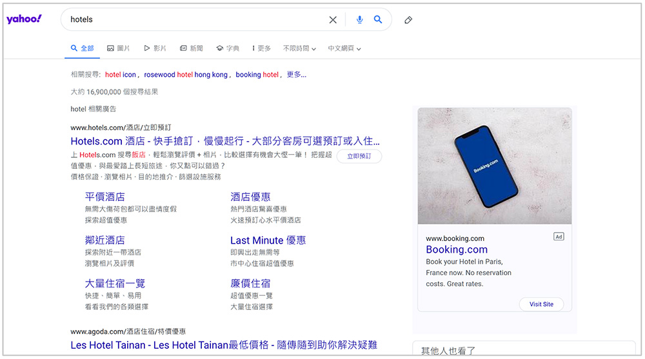Viewport: 645px width, 359px height.
Task: Open the 大量住宿一覽 sitelink
Action: (115, 284)
